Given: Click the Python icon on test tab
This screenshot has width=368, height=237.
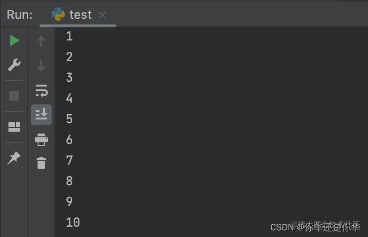Looking at the screenshot, I should point(58,14).
